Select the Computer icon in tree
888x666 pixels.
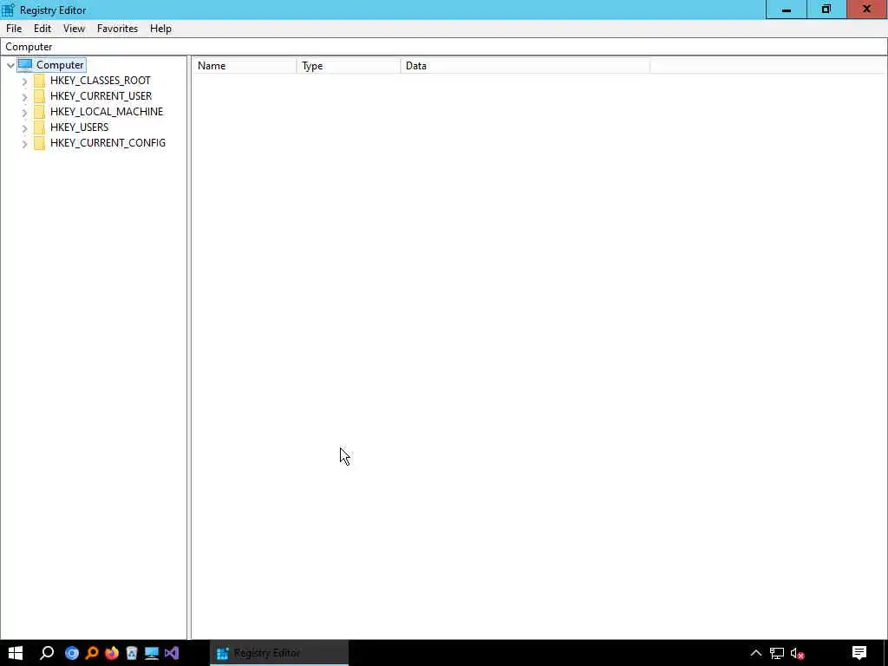point(25,64)
